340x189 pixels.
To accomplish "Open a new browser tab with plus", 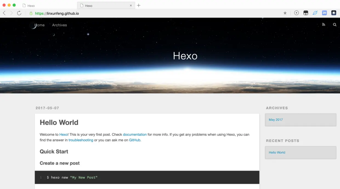I will [x=139, y=5].
